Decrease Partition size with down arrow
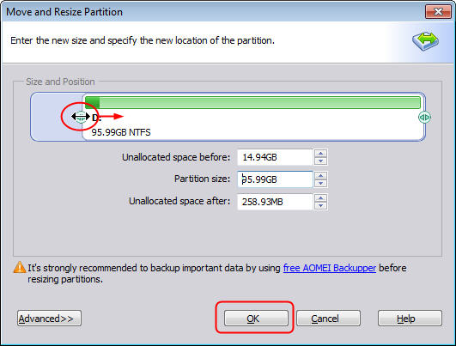Image resolution: width=456 pixels, height=346 pixels. tap(321, 183)
